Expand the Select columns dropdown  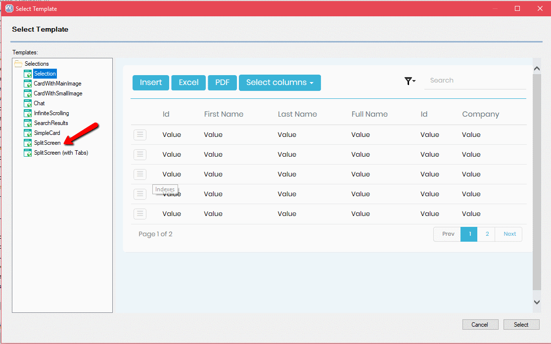(x=279, y=83)
